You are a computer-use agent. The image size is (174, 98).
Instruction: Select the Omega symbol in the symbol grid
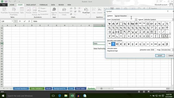pyautogui.click(x=148, y=24)
